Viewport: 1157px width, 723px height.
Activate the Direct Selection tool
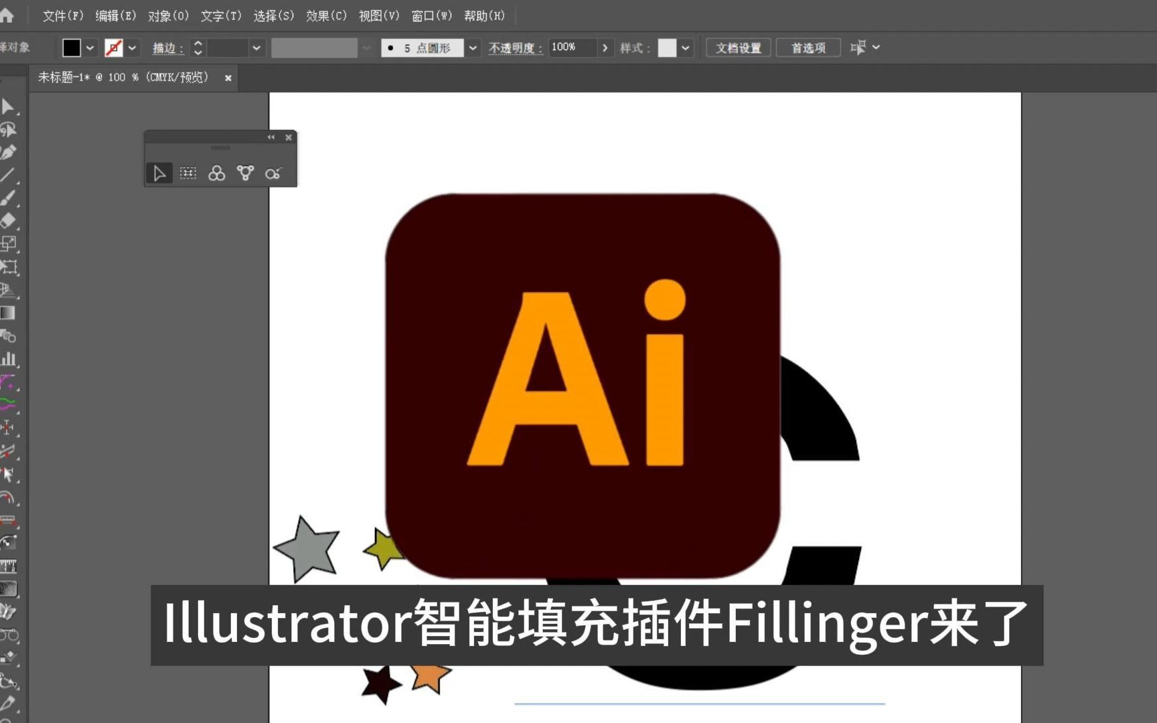tap(9, 129)
